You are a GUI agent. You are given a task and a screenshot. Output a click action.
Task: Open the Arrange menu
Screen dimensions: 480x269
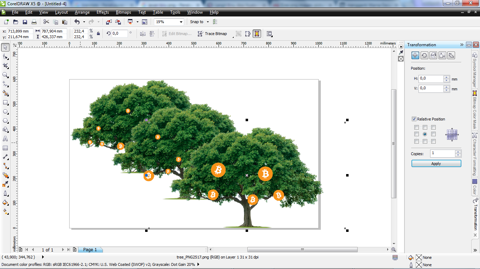point(82,12)
